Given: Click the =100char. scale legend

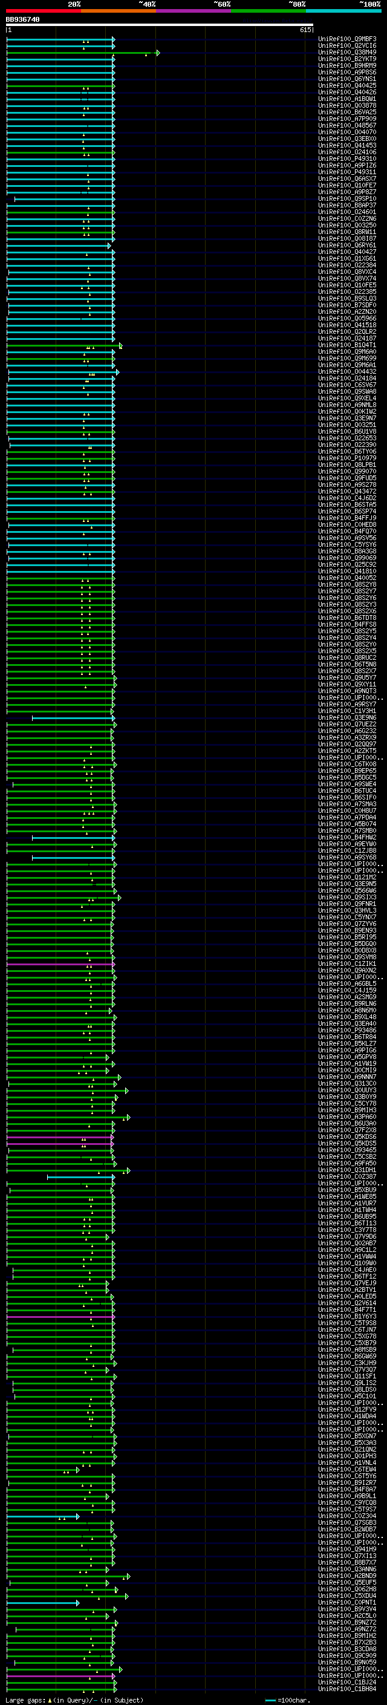Looking at the screenshot, I should (287, 1700).
